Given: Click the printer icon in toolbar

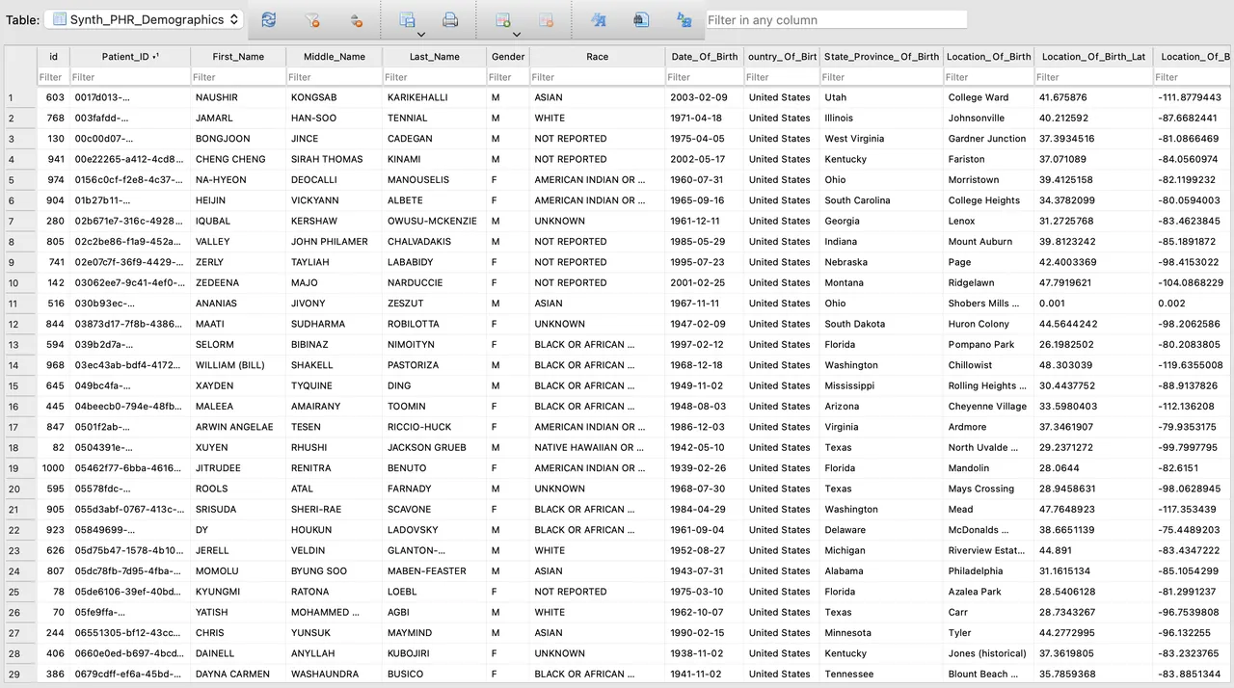Looking at the screenshot, I should point(450,19).
